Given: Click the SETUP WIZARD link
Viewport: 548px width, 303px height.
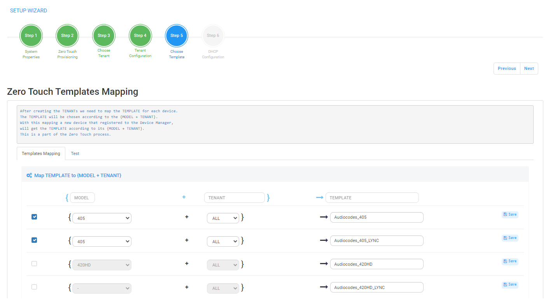Looking at the screenshot, I should [28, 10].
